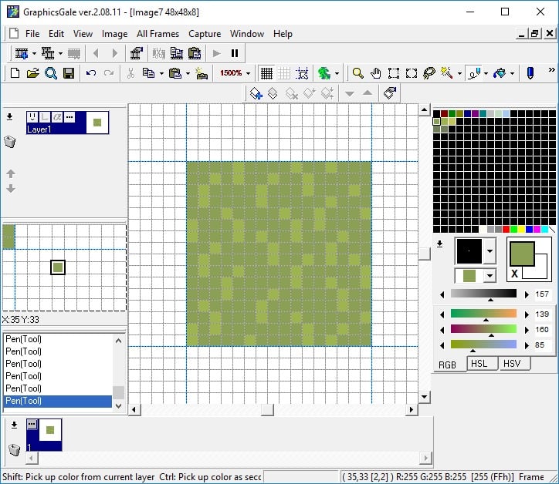Open the Pen tool dropdown arrow
This screenshot has height=484, width=559.
pos(486,73)
